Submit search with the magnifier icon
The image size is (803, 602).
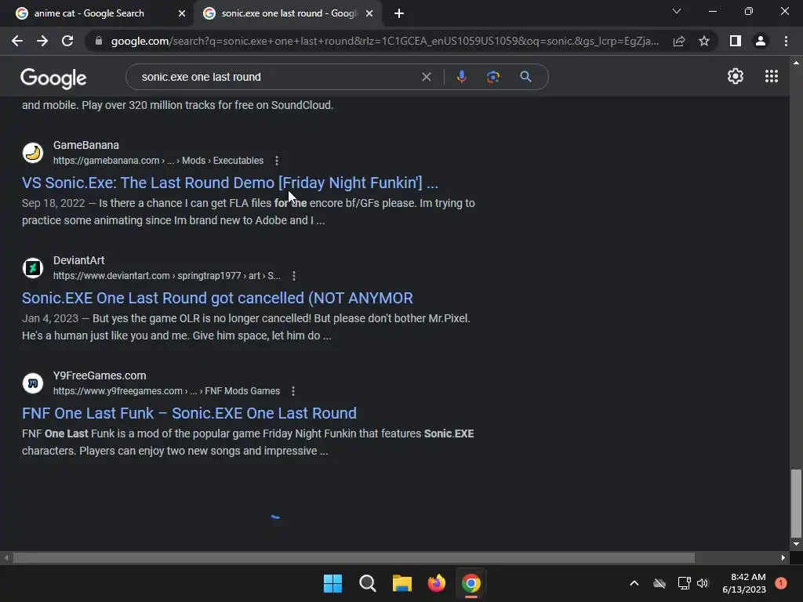pos(525,77)
